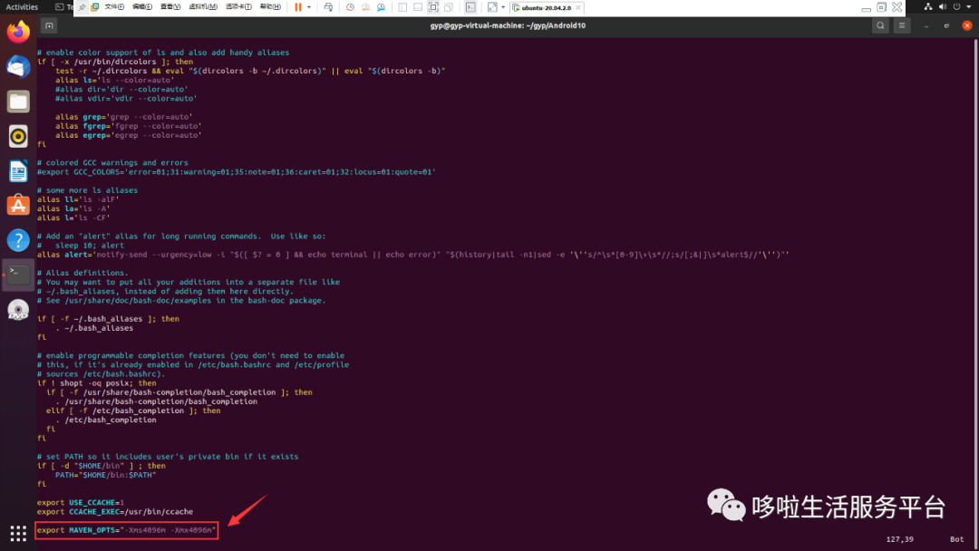This screenshot has width=979, height=551.
Task: Open the VMware 帮助(H) menu
Action: coord(270,7)
